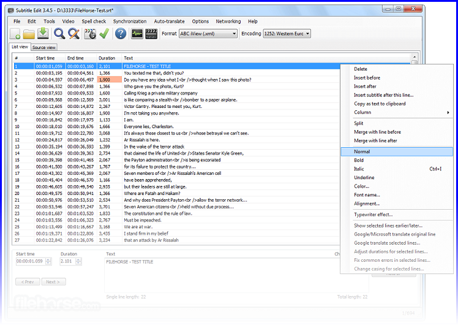Save subtitle with the green download arrow icon
Image resolution: width=458 pixels, height=325 pixels.
[x=43, y=33]
